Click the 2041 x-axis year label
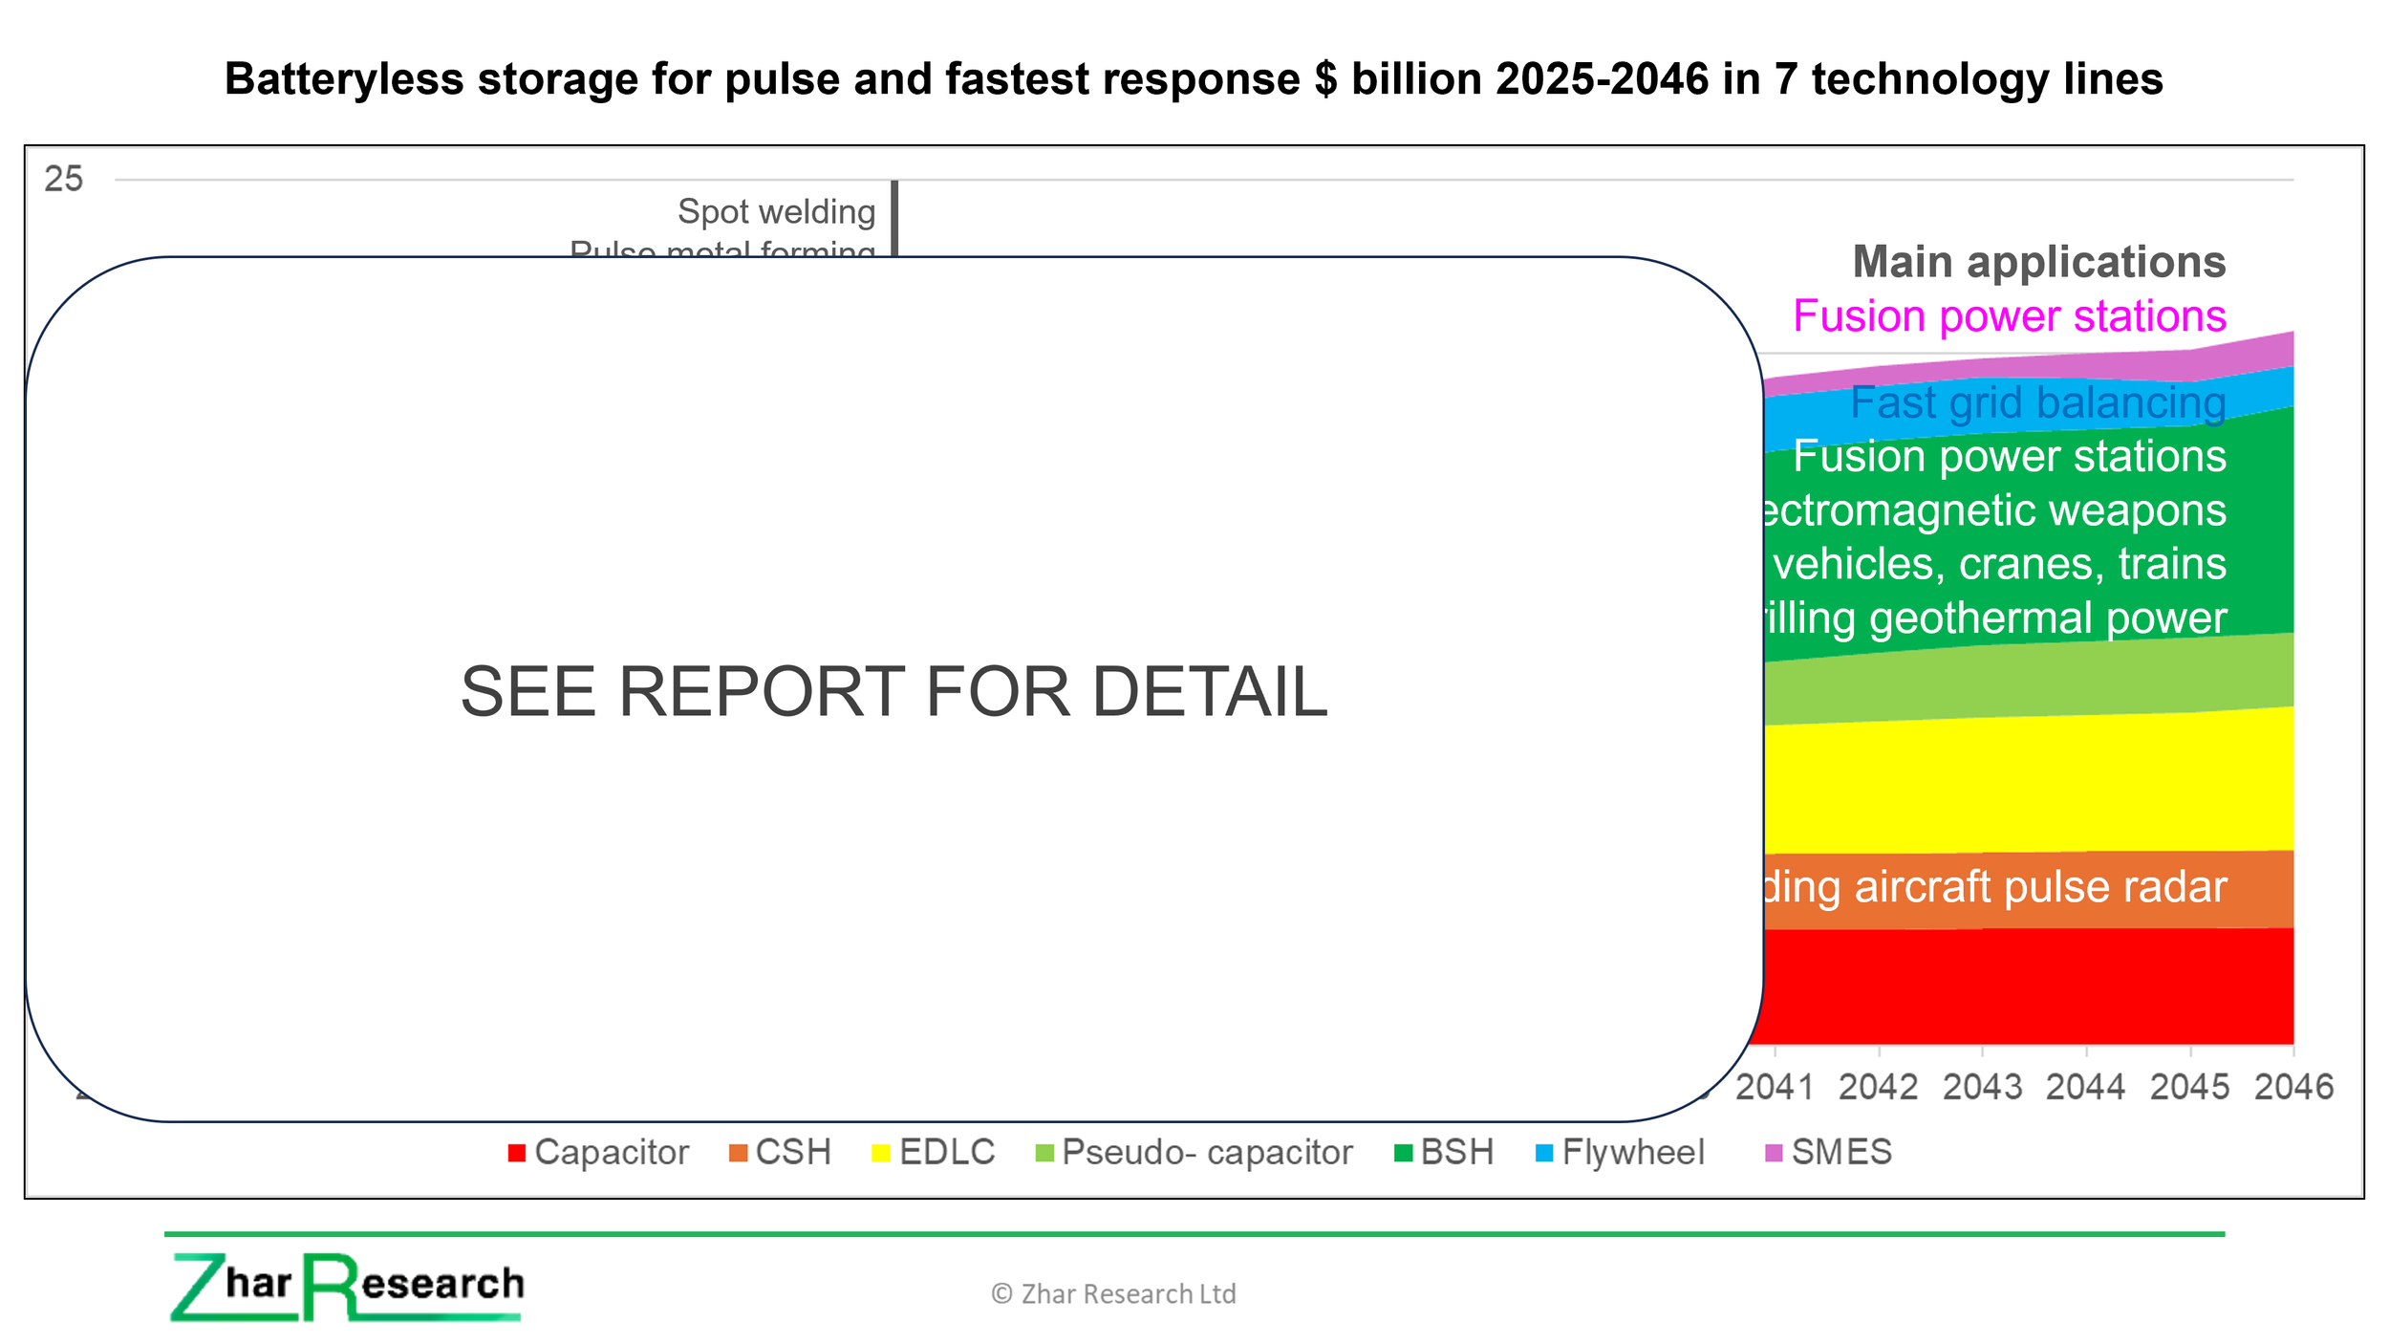This screenshot has height=1344, width=2389. [1774, 1087]
